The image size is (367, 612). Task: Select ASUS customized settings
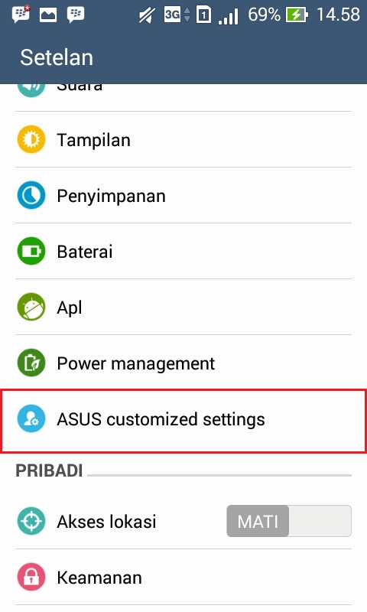(183, 421)
